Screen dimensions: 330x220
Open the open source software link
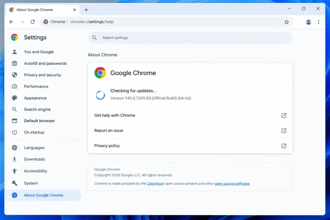[232, 183]
